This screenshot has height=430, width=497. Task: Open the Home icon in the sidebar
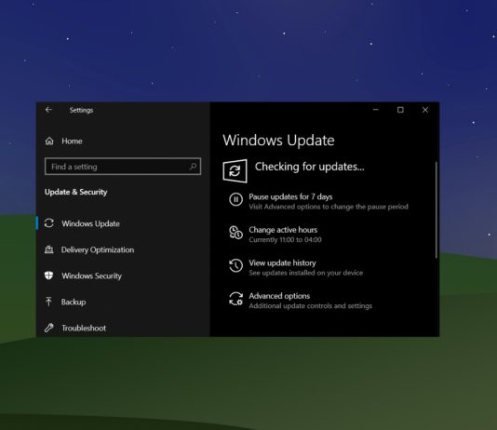coord(49,141)
